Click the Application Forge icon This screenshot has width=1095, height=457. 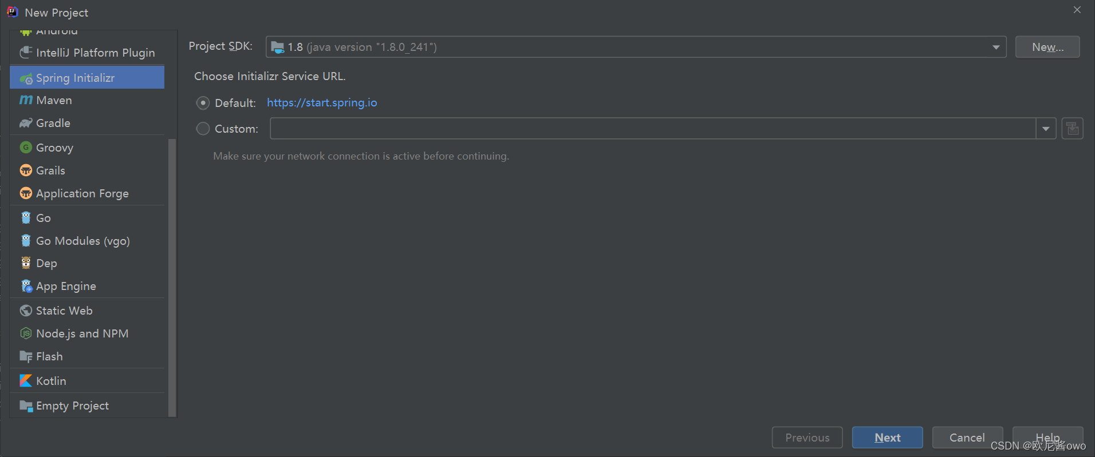tap(26, 193)
